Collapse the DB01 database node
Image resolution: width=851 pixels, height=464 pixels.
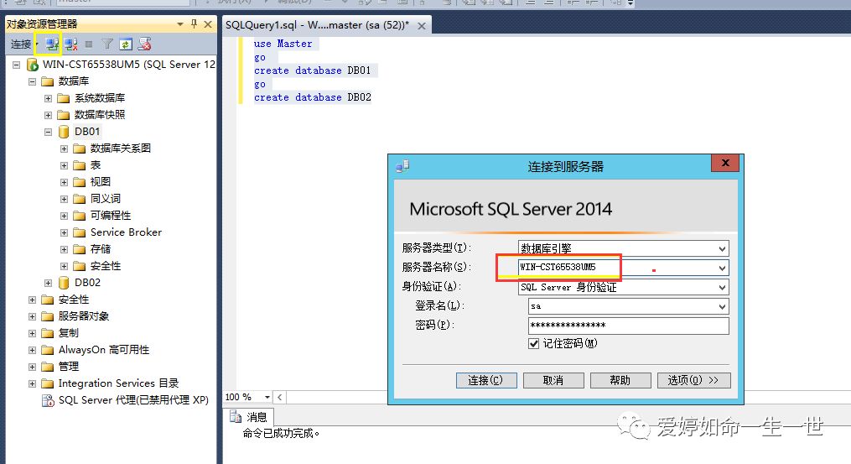click(49, 132)
